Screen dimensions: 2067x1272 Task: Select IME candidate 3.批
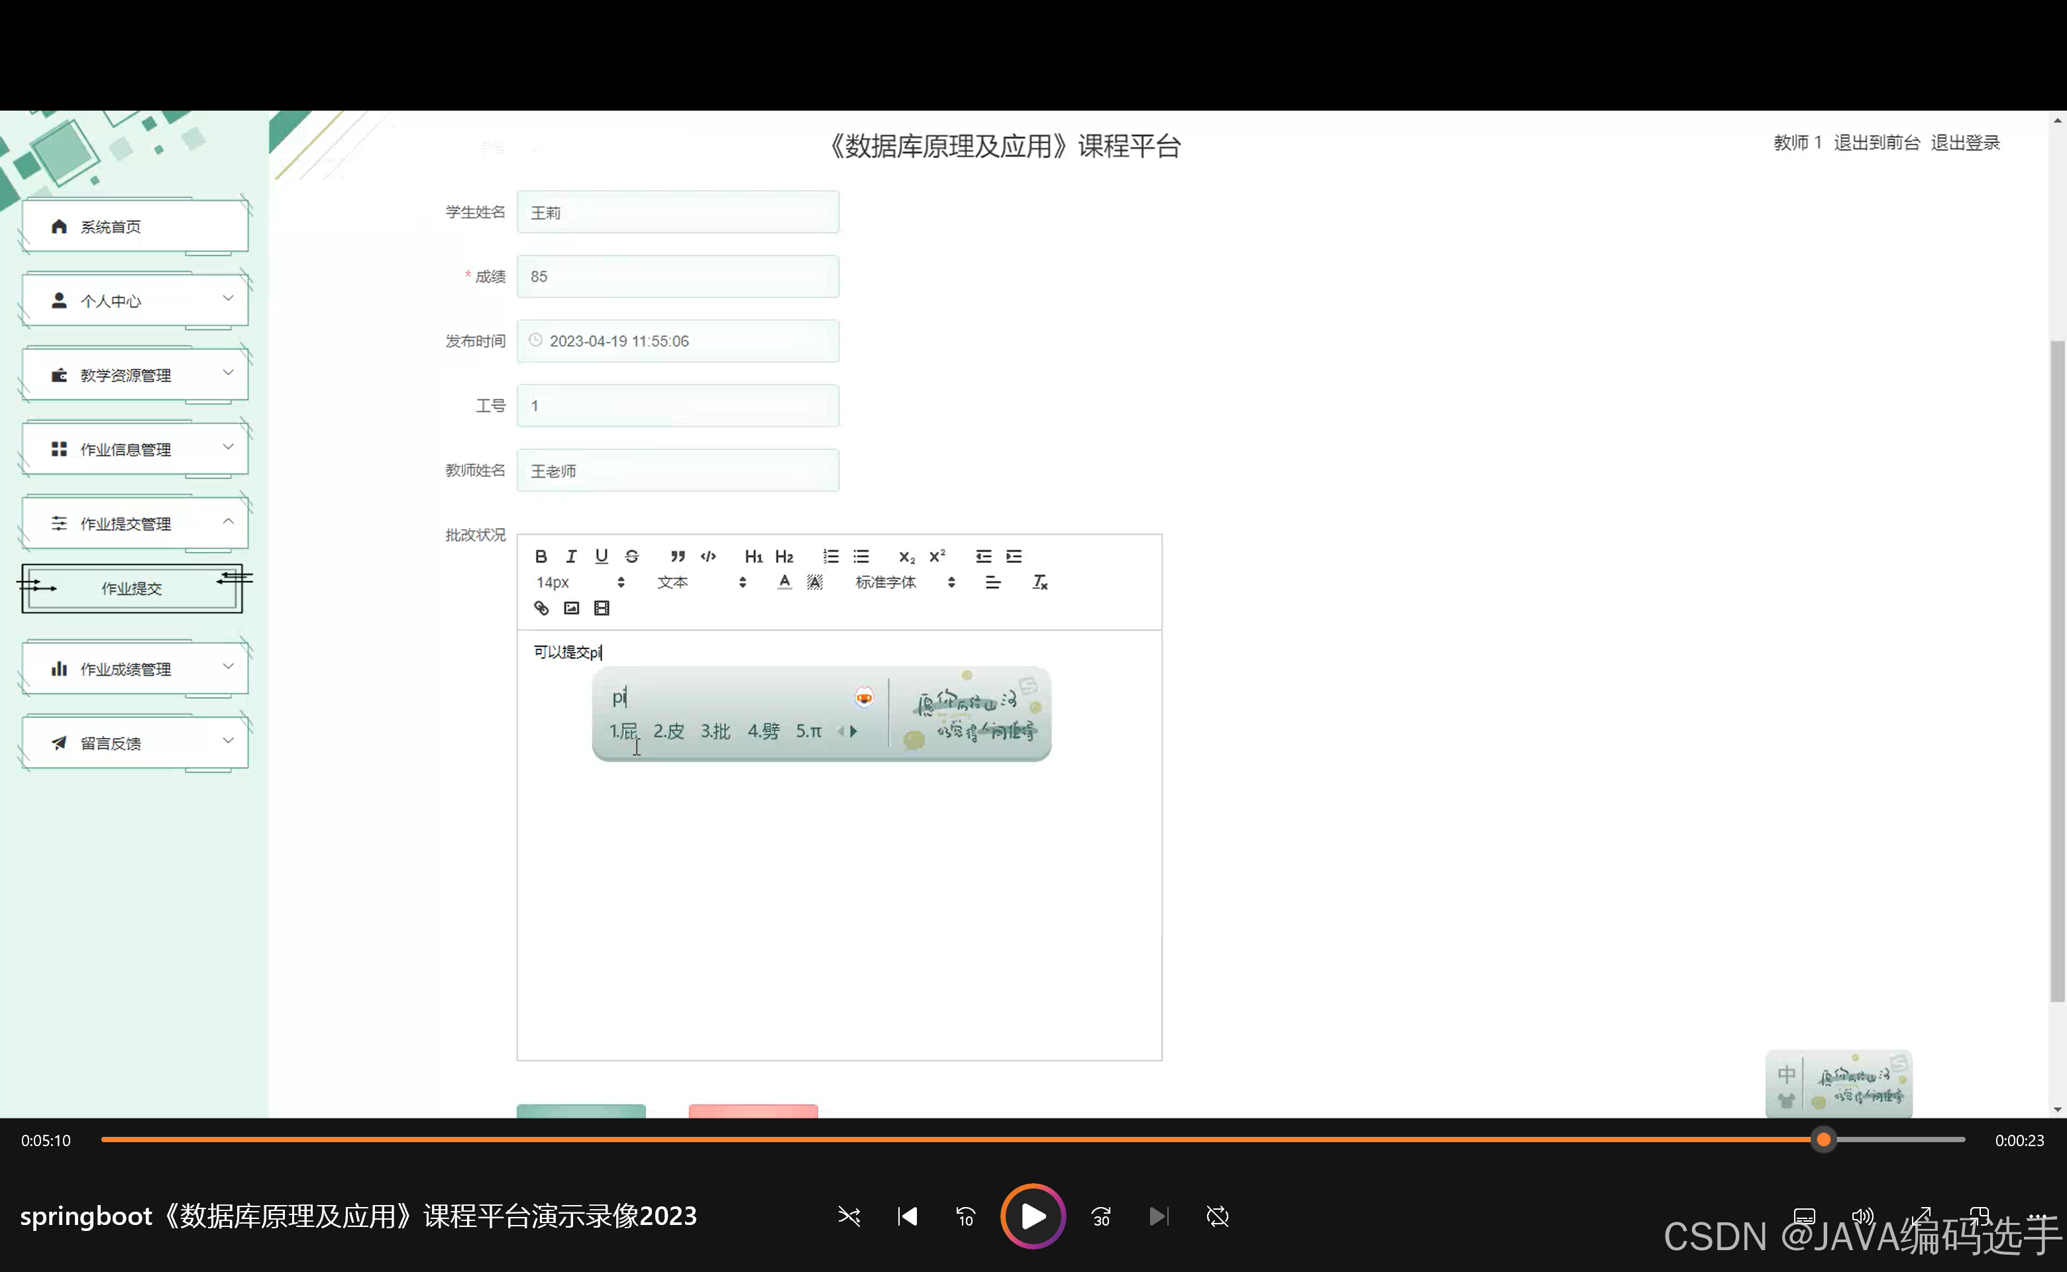click(x=716, y=731)
